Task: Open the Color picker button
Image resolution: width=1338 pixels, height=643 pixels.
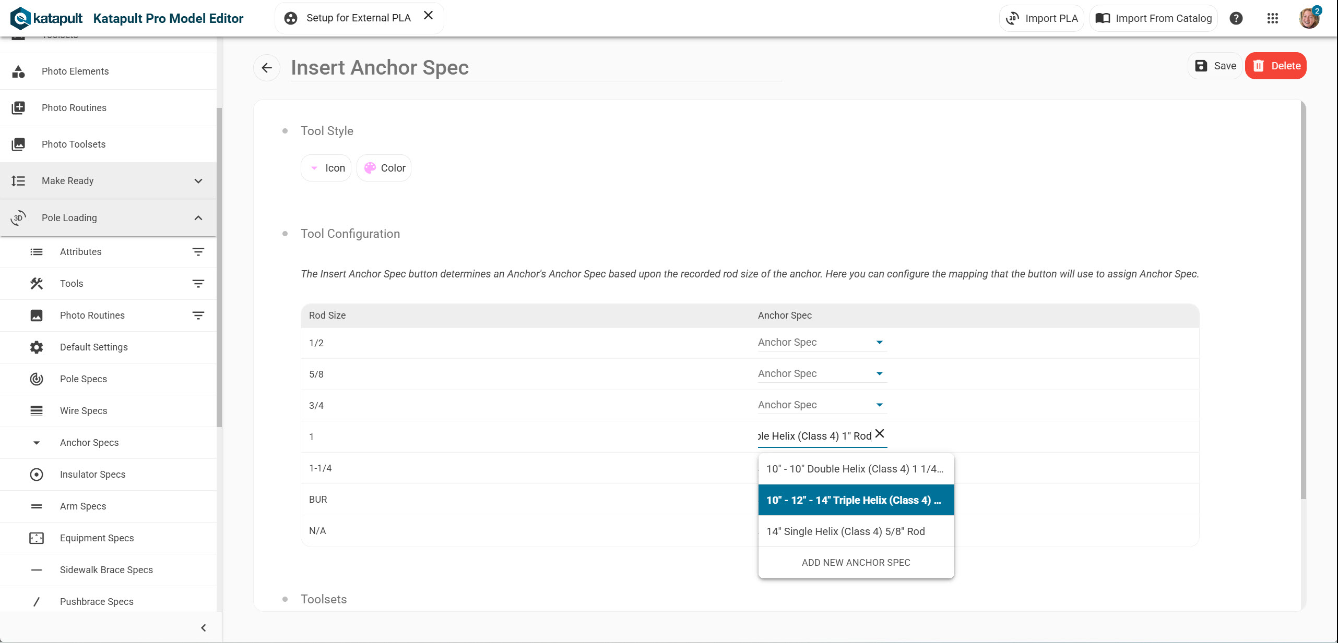Action: (384, 168)
